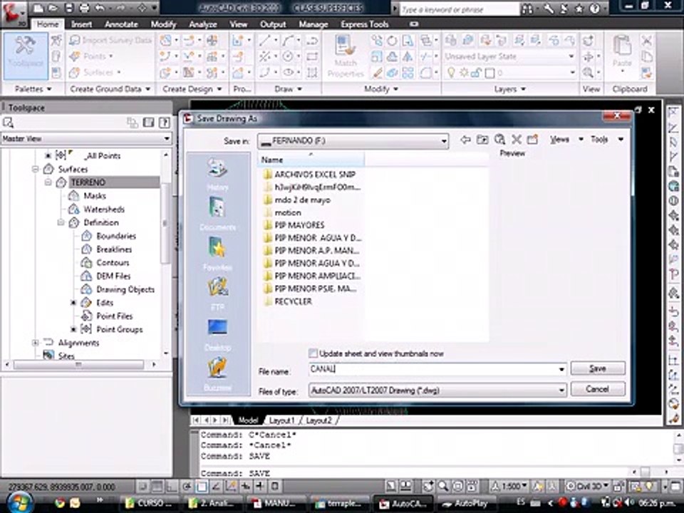Open the Tools menu arrow in the Save dialog
Screen dimensions: 684x513
[x=621, y=139]
